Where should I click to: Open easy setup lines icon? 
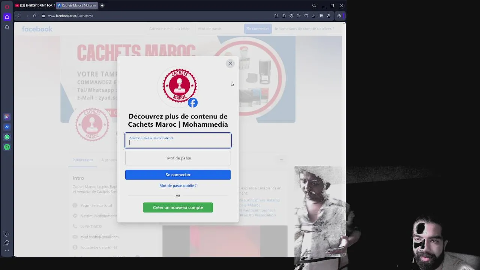321,16
